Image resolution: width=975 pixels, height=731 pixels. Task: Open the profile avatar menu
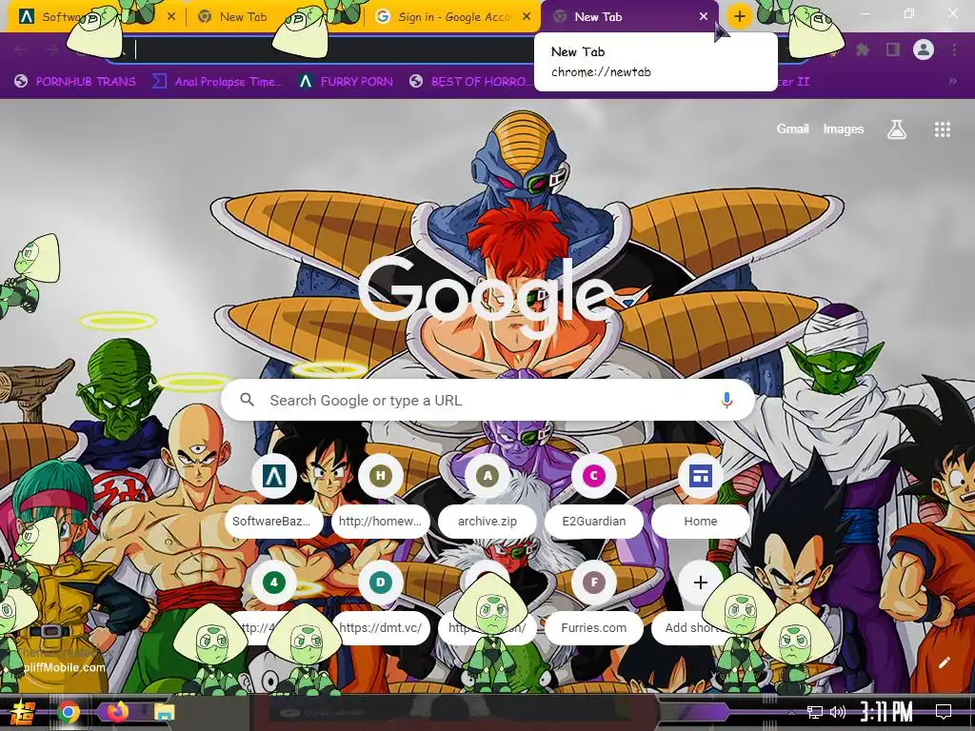coord(924,49)
